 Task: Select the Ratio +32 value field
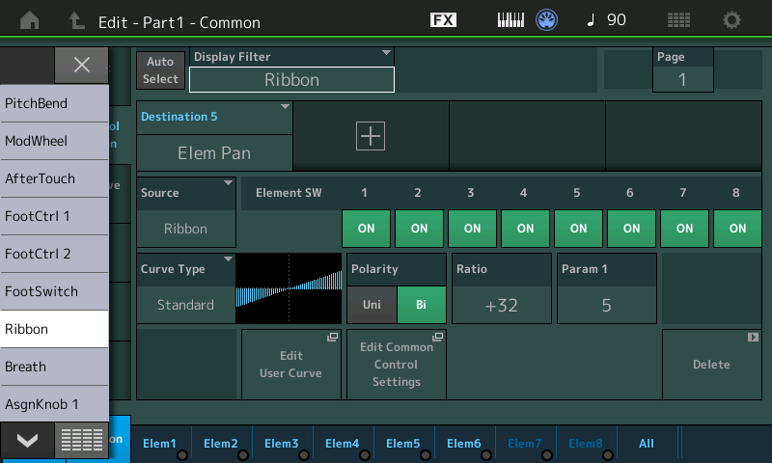pos(502,305)
